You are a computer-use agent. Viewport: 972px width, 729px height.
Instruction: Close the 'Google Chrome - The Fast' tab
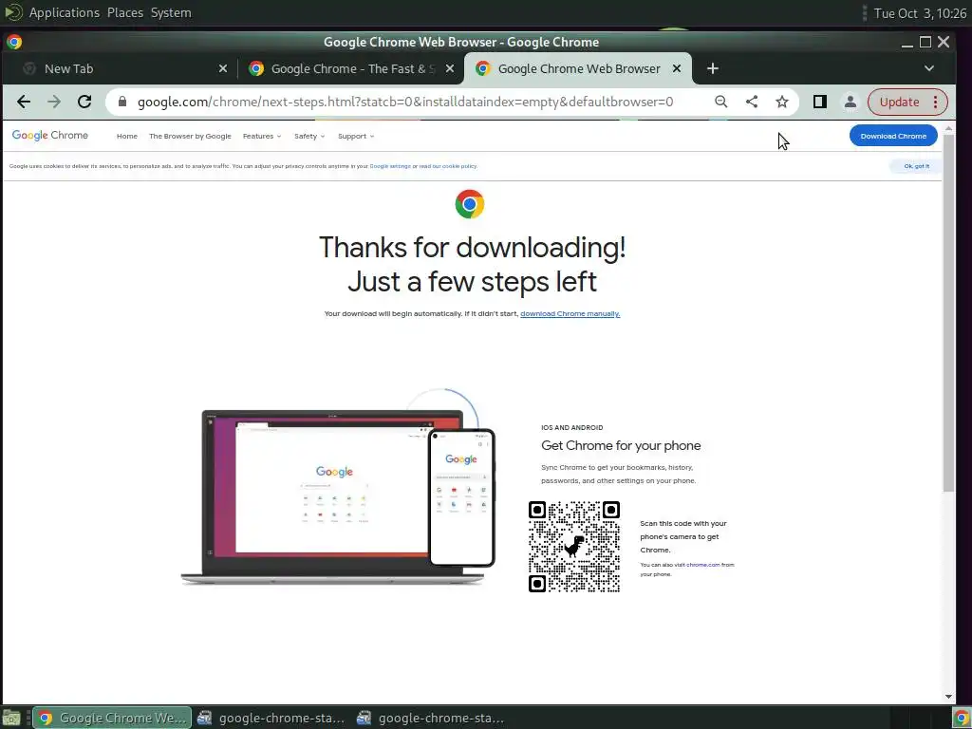[x=449, y=68]
